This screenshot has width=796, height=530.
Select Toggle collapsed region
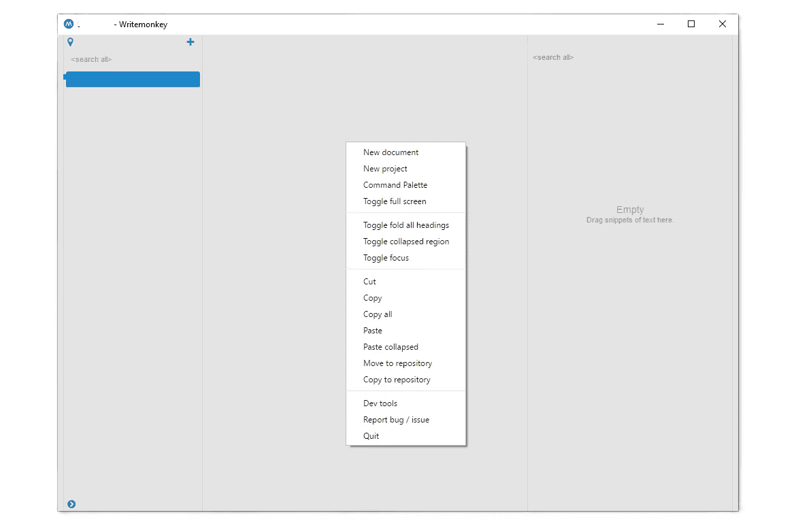pos(405,241)
